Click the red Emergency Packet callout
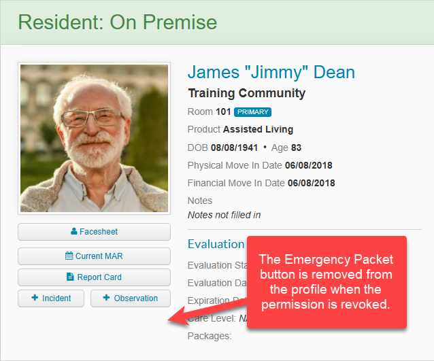This screenshot has width=434, height=361. pos(327,282)
